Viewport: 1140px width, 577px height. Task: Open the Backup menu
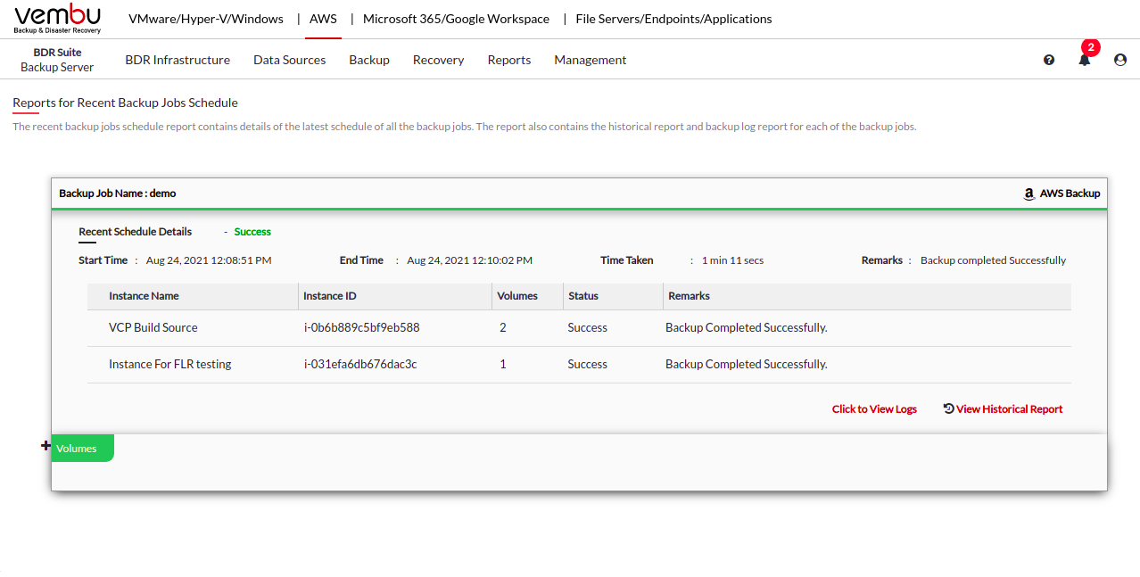coord(369,60)
